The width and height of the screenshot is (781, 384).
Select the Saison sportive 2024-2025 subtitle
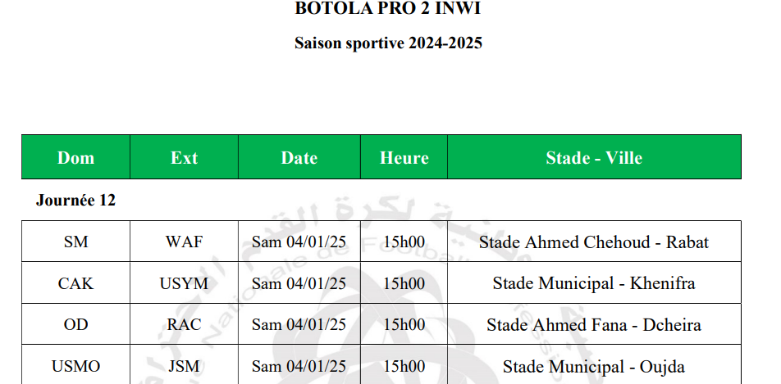388,43
